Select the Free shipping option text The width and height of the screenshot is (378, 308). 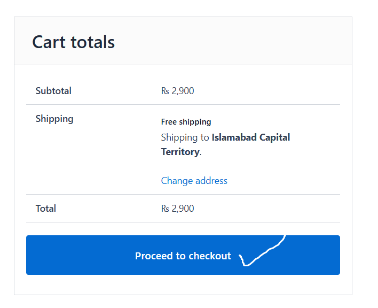186,122
